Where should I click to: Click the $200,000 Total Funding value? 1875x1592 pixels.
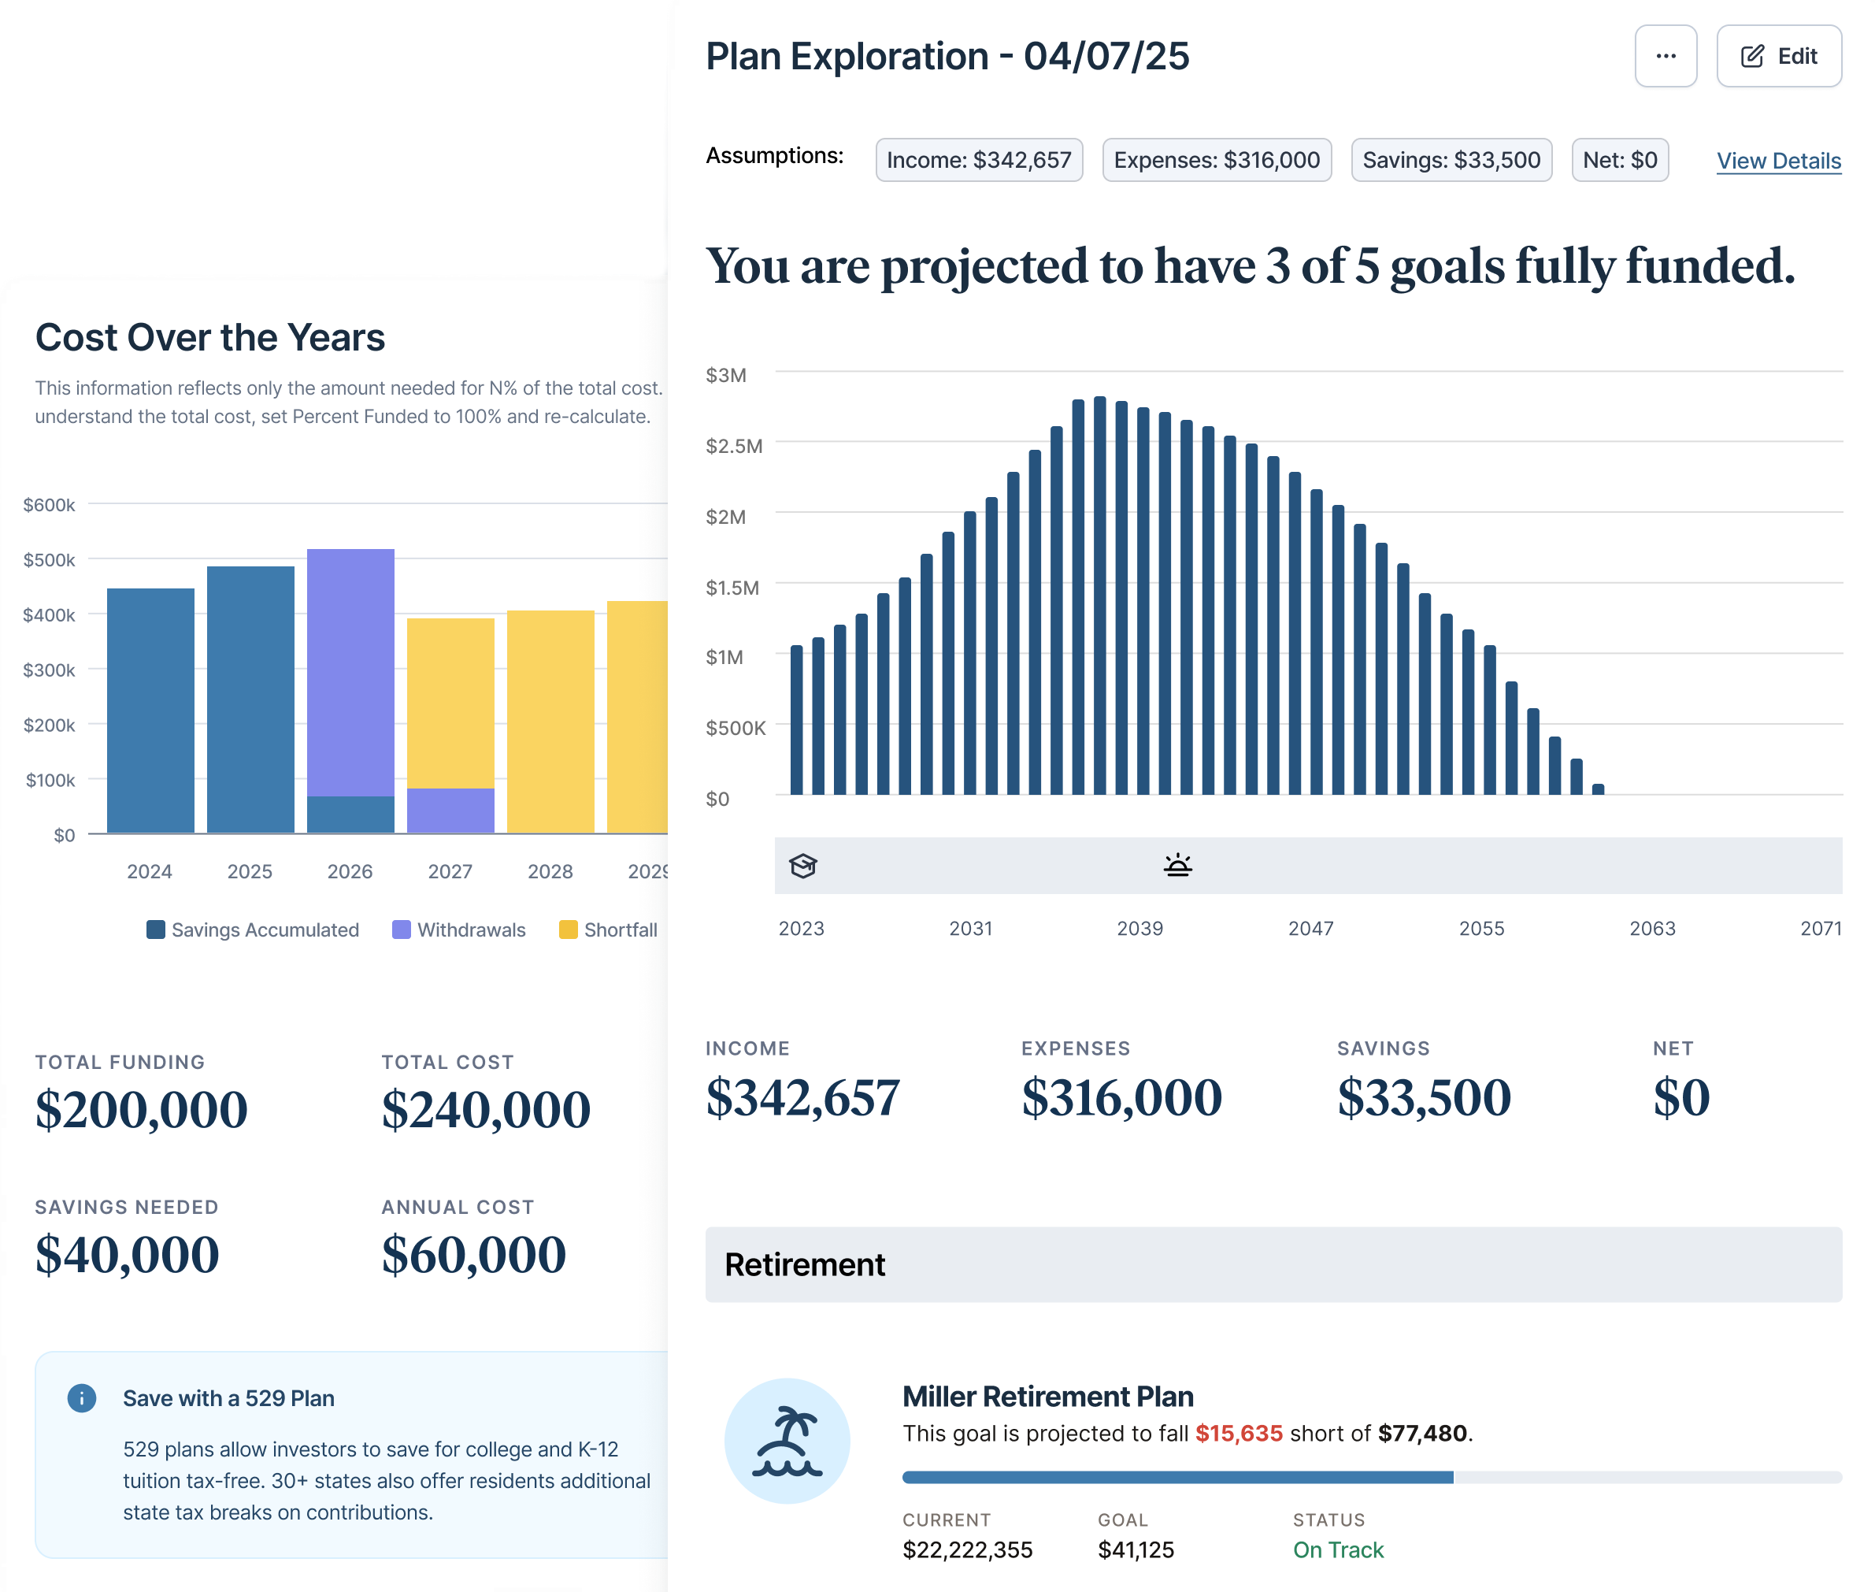(141, 1110)
